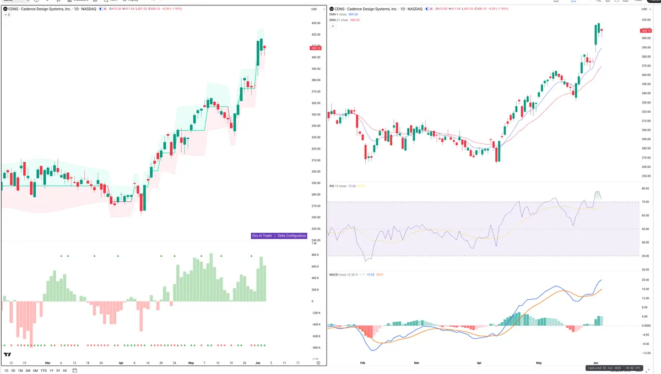This screenshot has width=661, height=374.
Task: Click 80.00 on the RSI axis
Action: click(x=644, y=189)
